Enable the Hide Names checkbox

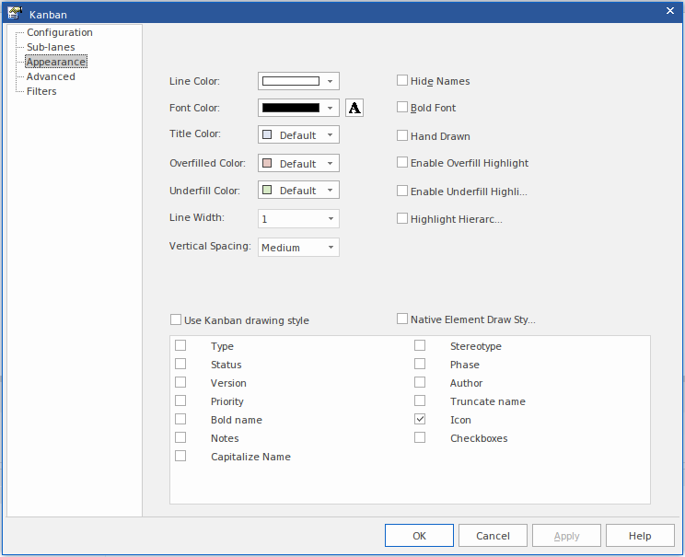pos(402,81)
